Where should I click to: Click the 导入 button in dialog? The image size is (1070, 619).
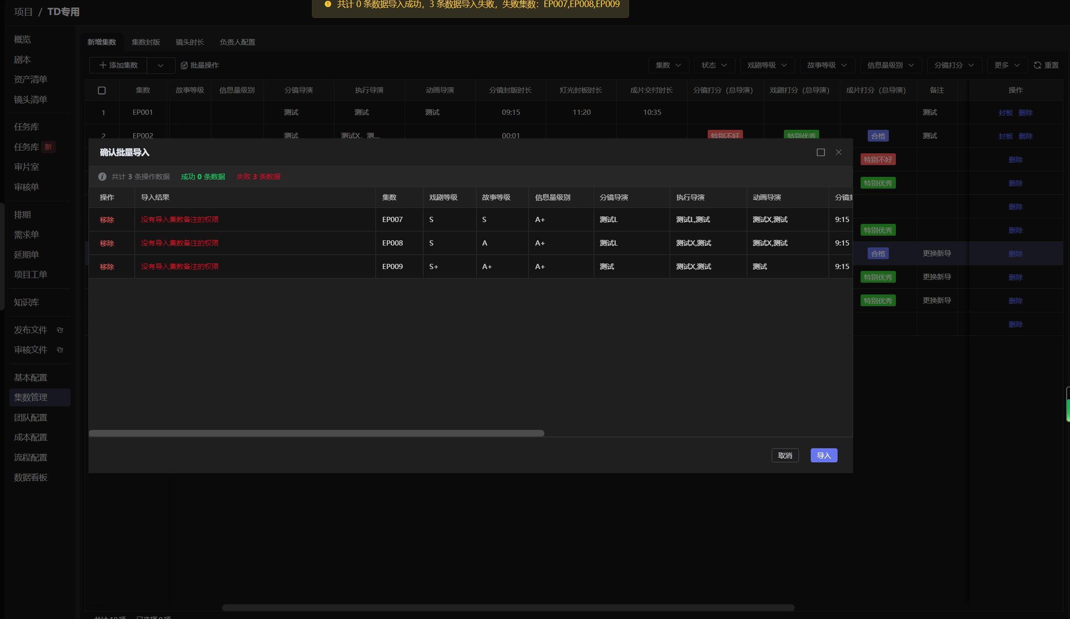[x=824, y=455]
